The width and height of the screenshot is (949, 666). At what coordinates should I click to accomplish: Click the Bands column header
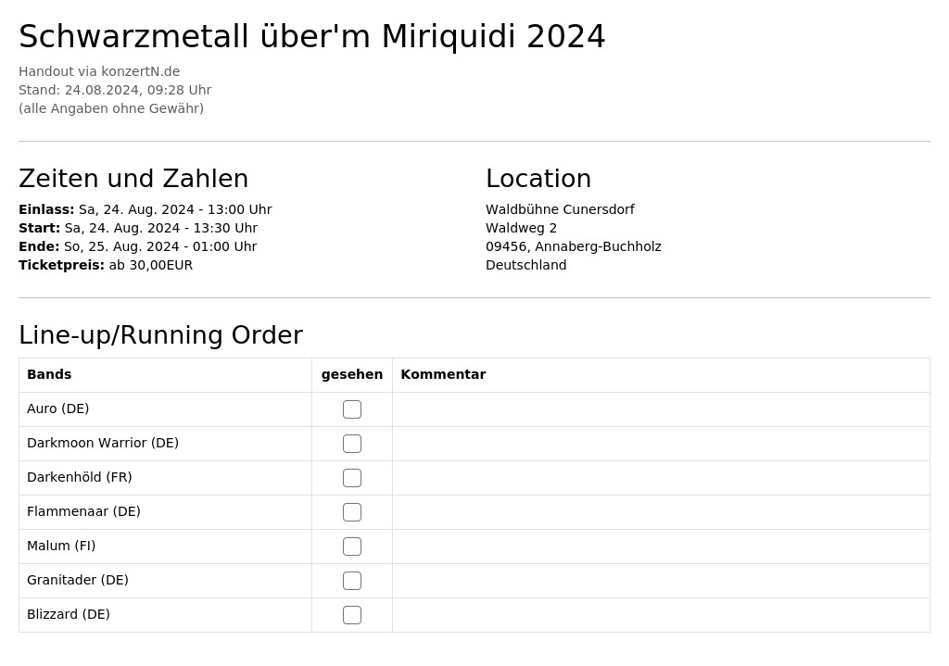click(49, 374)
